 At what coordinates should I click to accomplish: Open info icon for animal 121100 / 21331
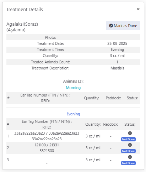[x=130, y=145]
